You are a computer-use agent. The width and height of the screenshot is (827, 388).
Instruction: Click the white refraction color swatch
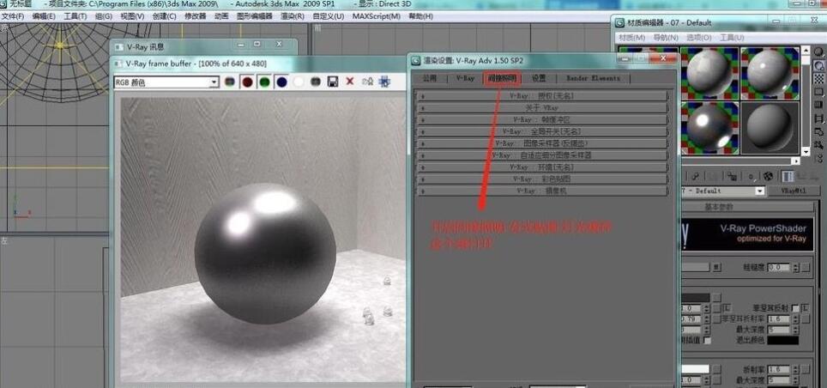point(695,369)
